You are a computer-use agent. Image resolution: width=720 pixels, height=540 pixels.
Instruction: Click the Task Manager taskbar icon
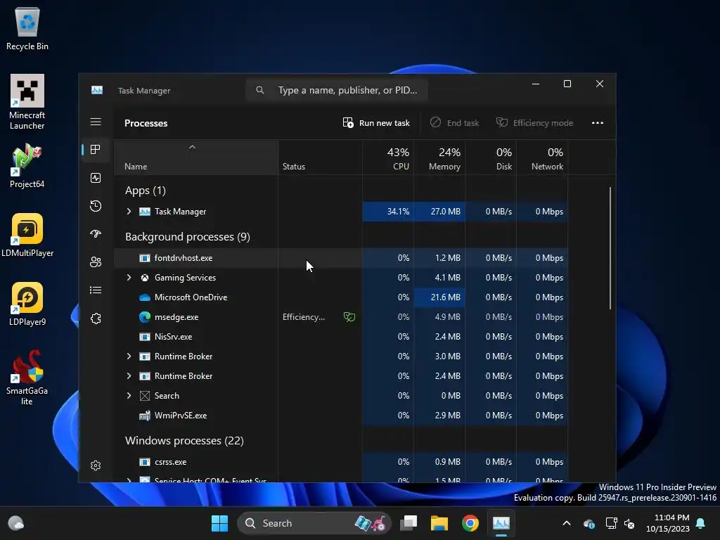[x=501, y=523]
